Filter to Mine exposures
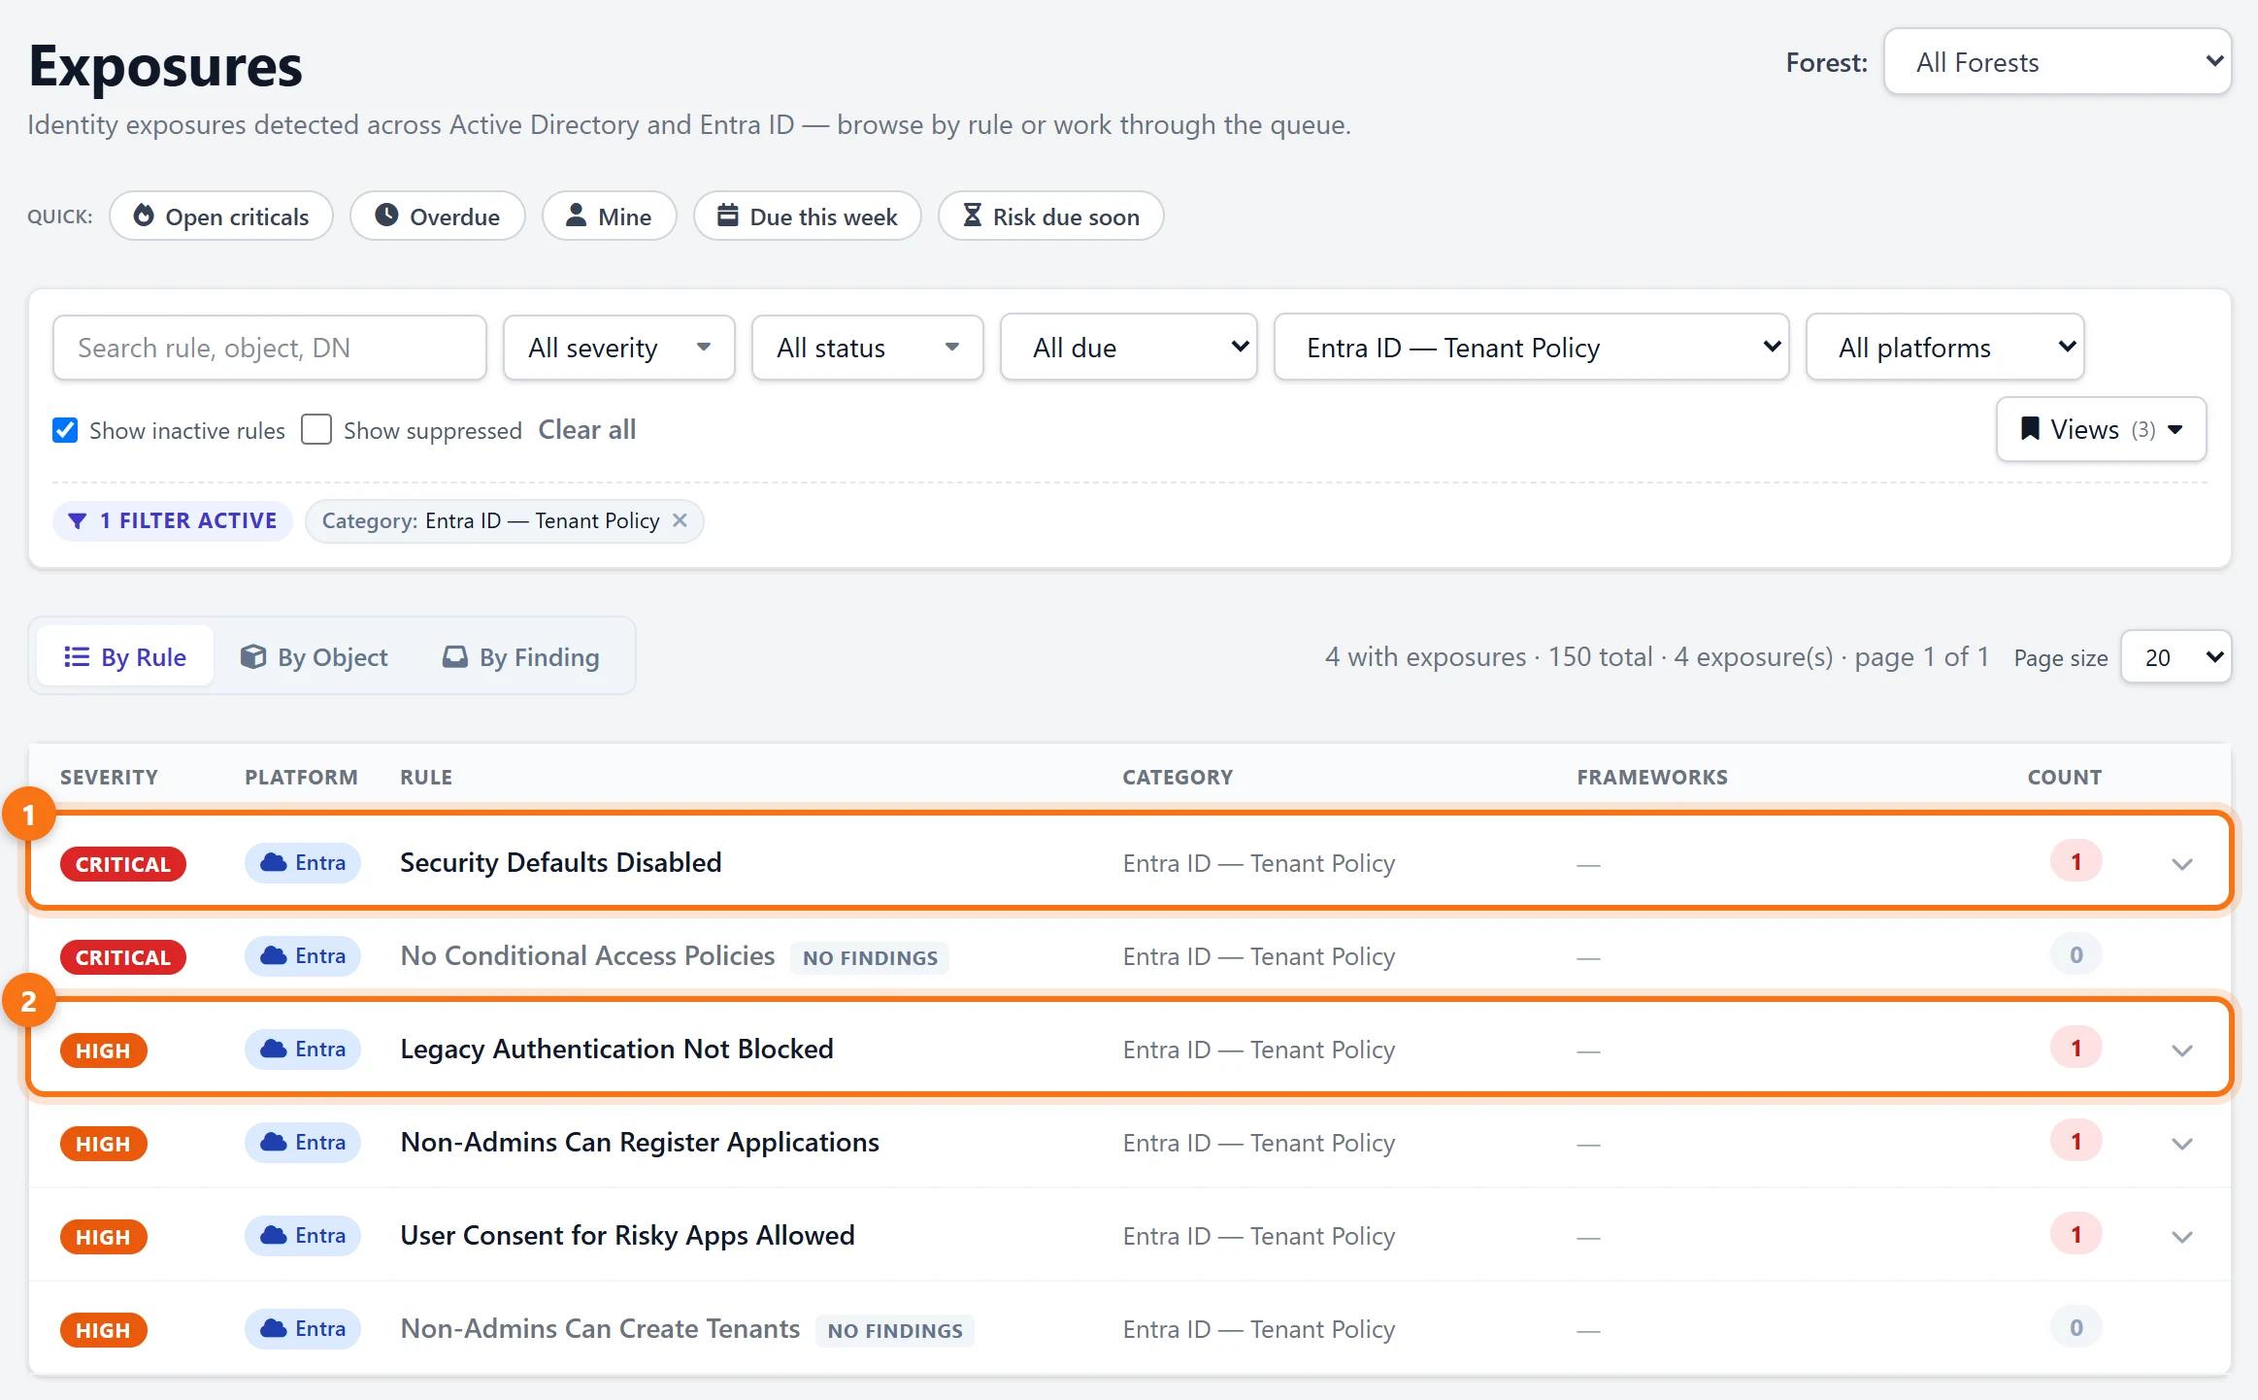 [x=609, y=216]
